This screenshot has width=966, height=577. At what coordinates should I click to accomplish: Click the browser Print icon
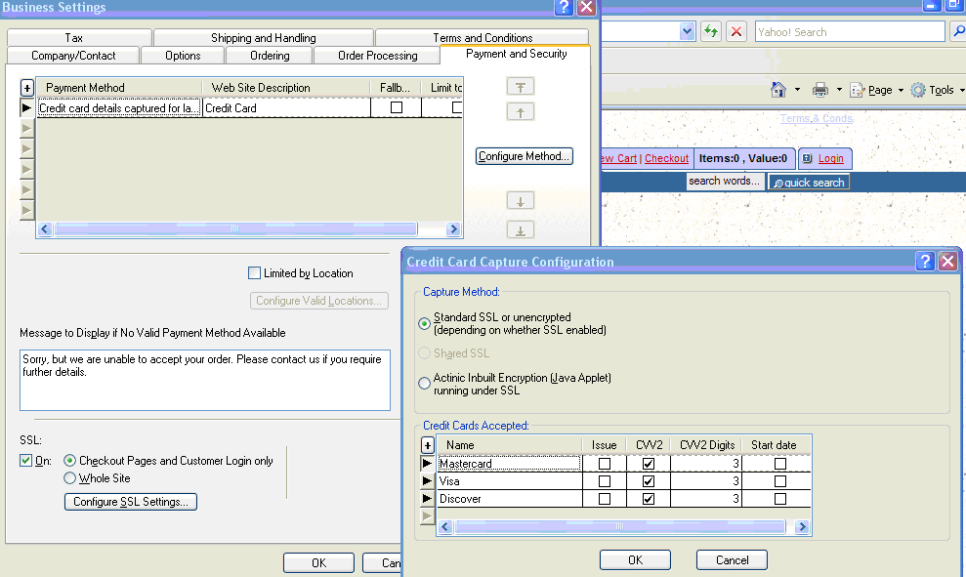point(820,90)
